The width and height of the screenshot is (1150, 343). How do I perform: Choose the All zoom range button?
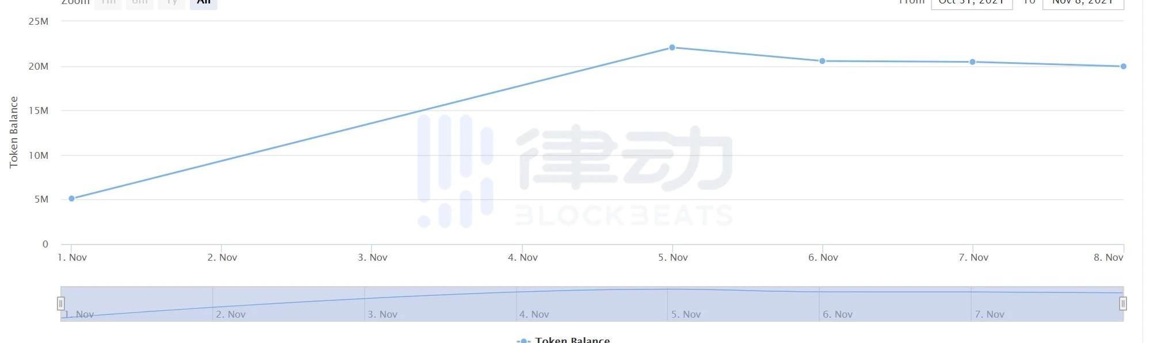pyautogui.click(x=204, y=3)
